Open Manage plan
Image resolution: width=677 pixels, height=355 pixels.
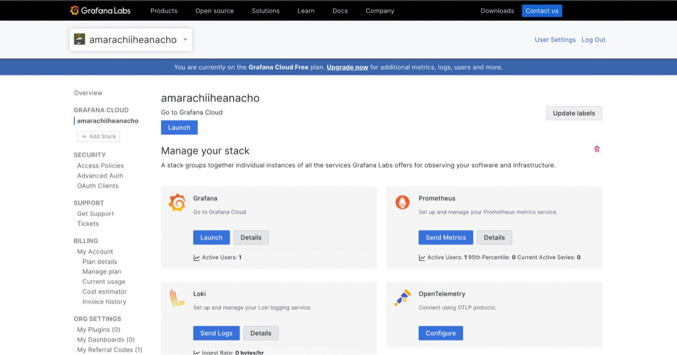click(x=102, y=272)
